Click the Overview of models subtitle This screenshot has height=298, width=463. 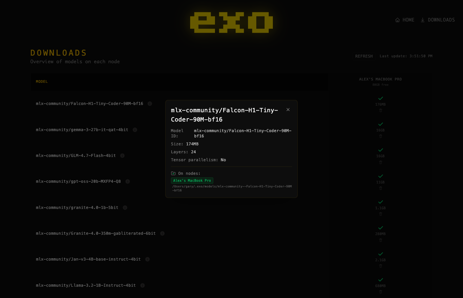click(75, 62)
